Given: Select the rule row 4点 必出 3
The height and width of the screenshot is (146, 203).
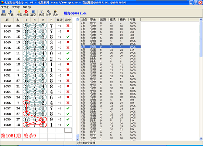Looking at the screenshot, I should [x=111, y=29].
